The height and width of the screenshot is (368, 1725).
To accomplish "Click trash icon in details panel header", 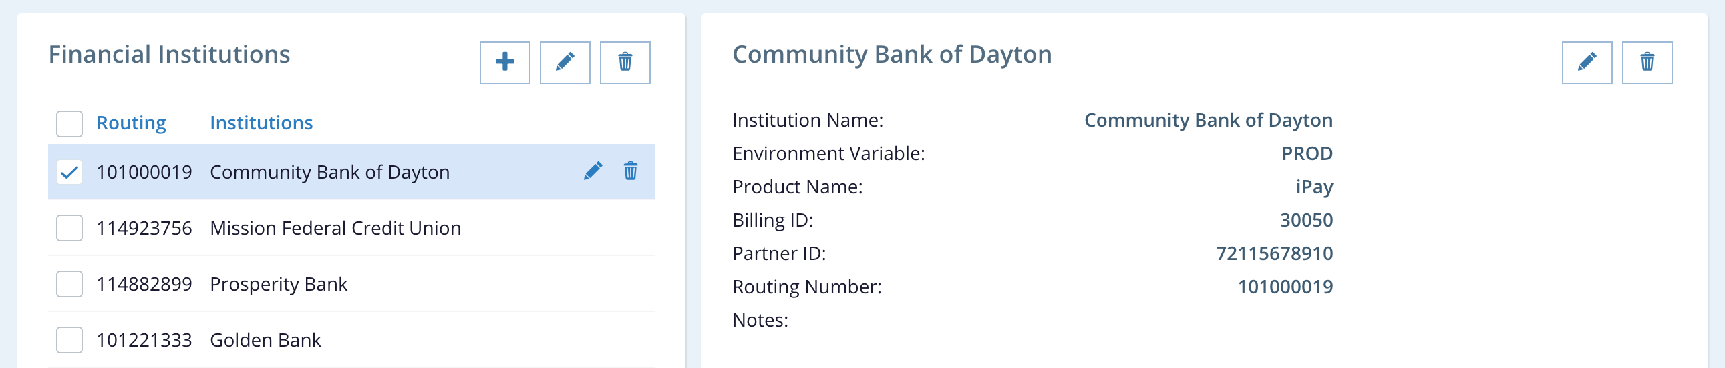I will [1647, 62].
